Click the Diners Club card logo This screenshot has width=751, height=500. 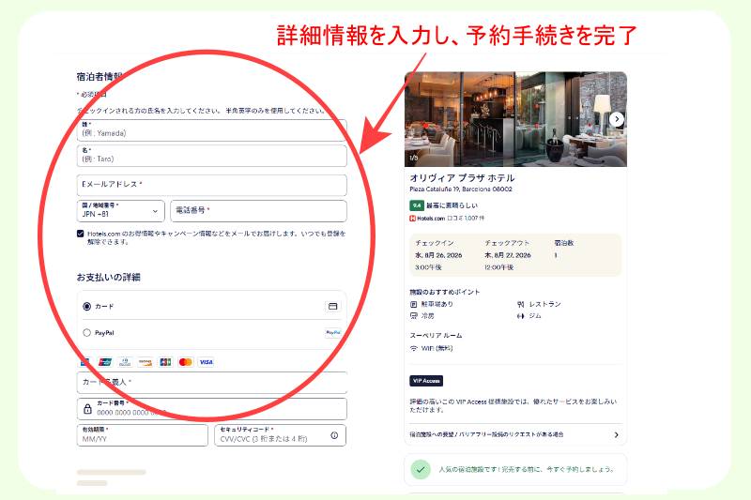(x=125, y=362)
